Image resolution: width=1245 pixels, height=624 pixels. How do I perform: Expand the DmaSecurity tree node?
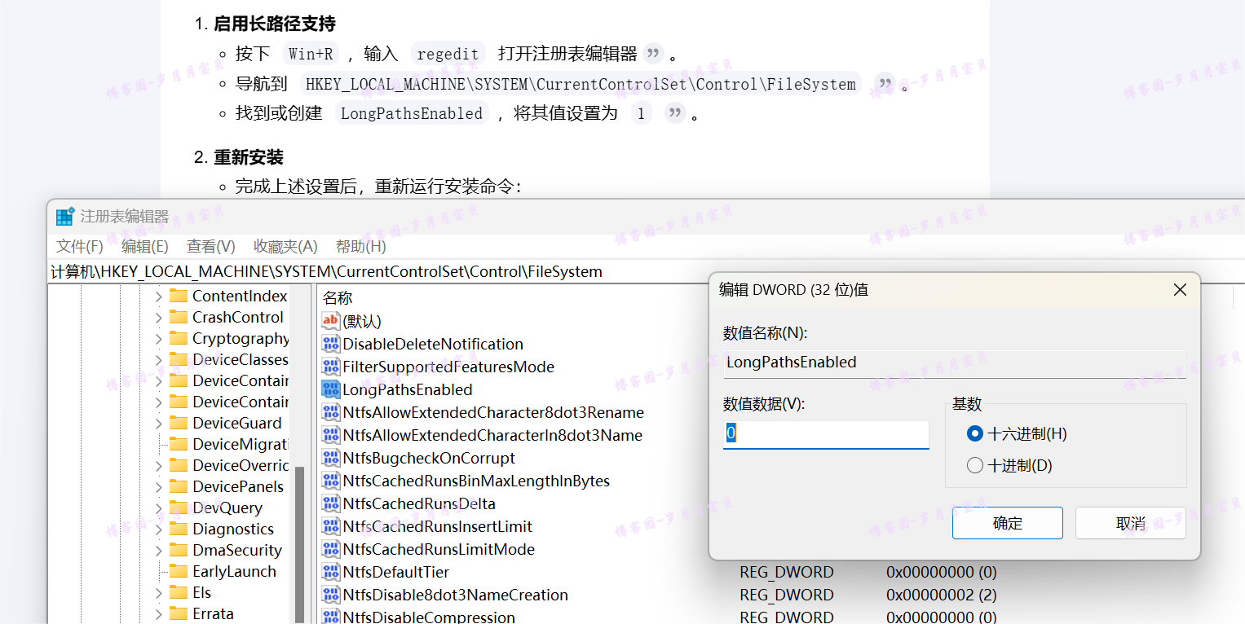tap(158, 550)
